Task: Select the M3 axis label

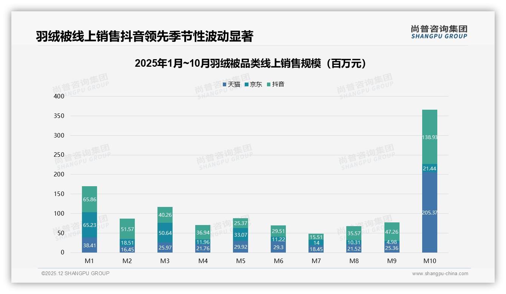Action: tap(165, 260)
